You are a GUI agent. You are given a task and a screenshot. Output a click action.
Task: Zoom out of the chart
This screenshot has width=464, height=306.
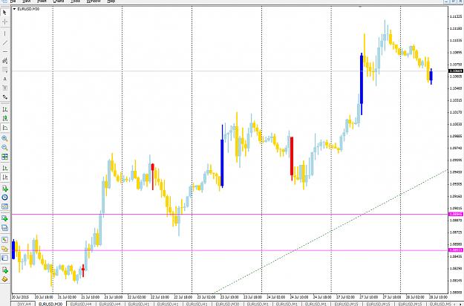[4, 147]
